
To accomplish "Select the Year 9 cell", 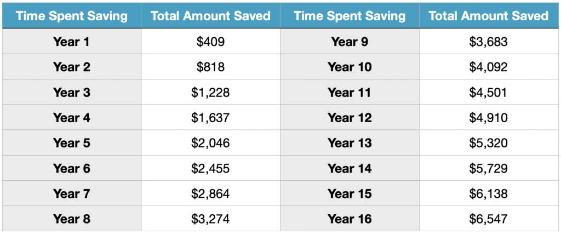I will point(350,42).
